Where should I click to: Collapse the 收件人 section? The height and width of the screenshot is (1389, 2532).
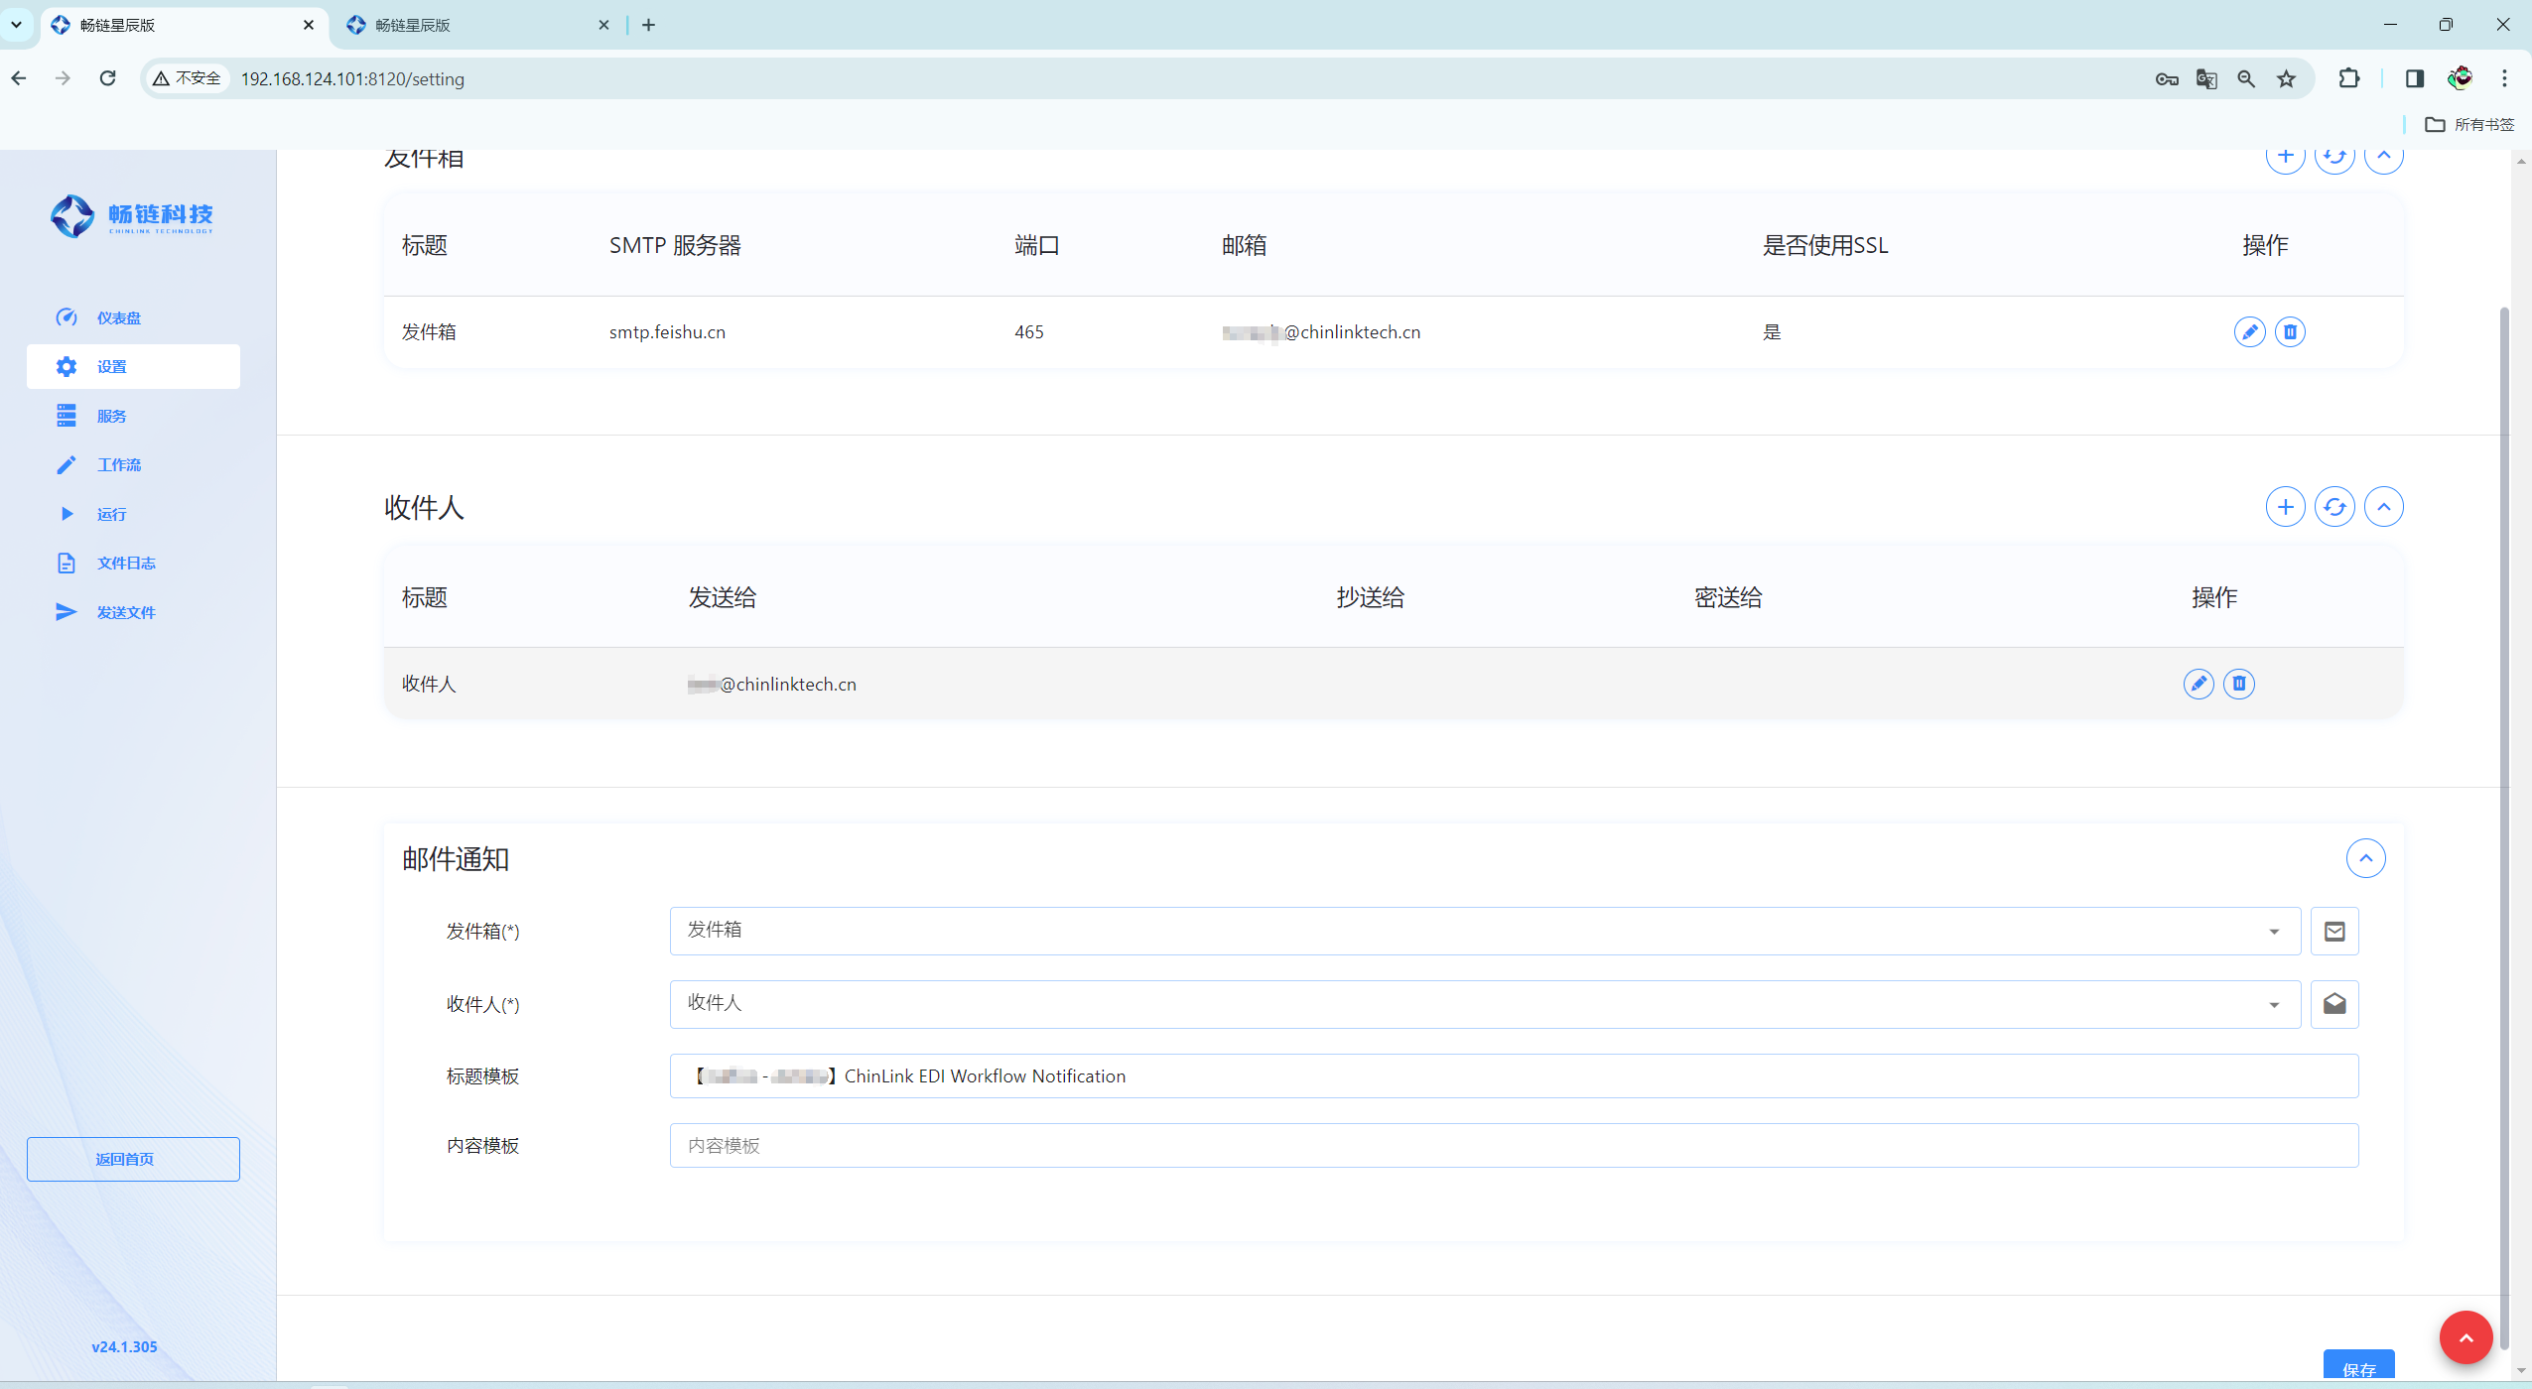pyautogui.click(x=2383, y=508)
